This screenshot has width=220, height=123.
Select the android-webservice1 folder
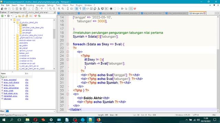point(27,40)
